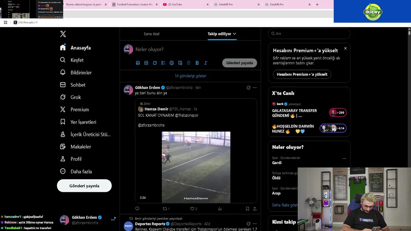Click the Makaleler icon in sidebar

point(63,146)
